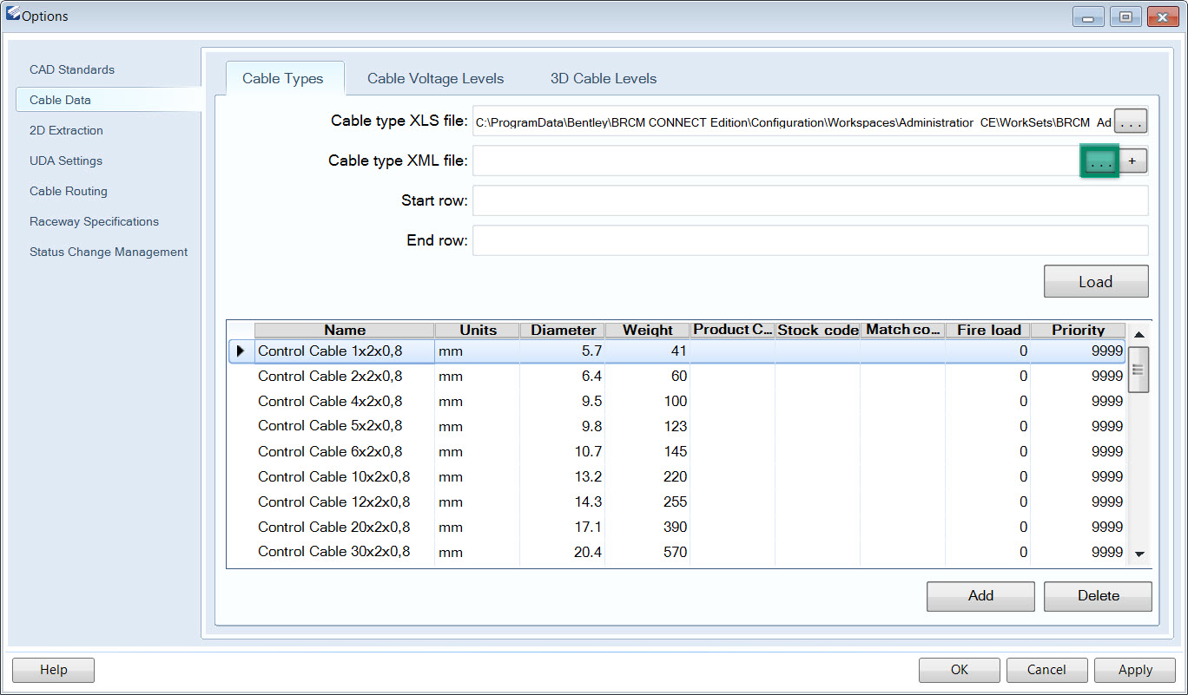Click the cable table's vertical scrollbar thumb

(x=1139, y=370)
